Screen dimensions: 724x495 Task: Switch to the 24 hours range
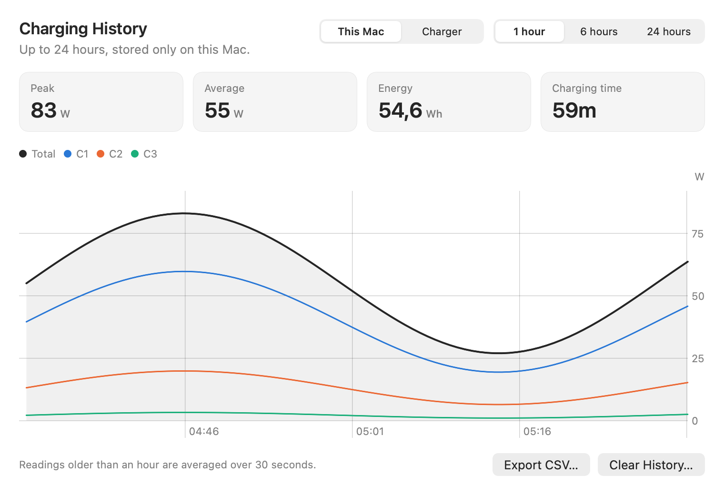click(x=668, y=31)
